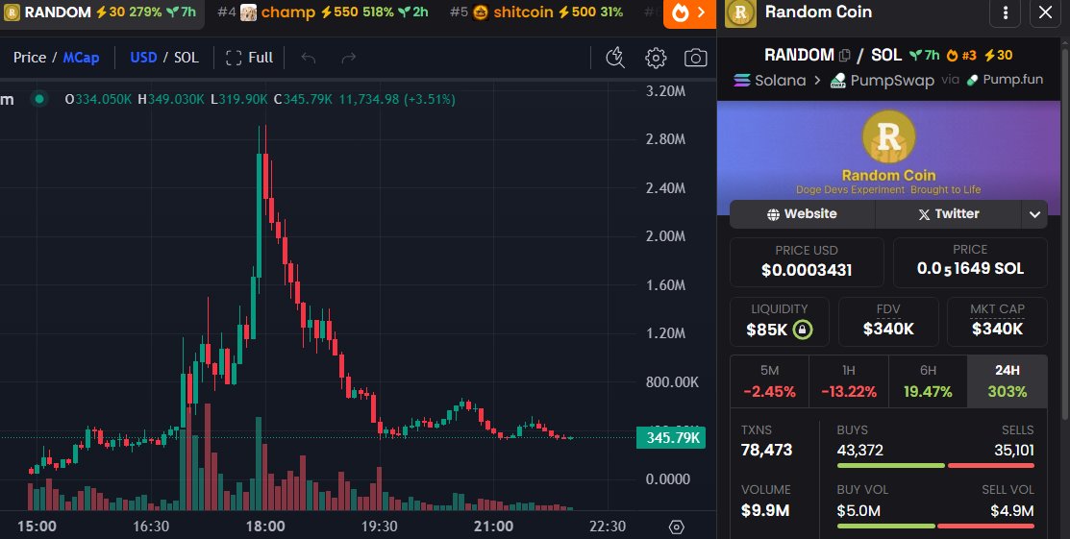Select the 1H stats timeframe
This screenshot has width=1070, height=539.
coord(848,381)
